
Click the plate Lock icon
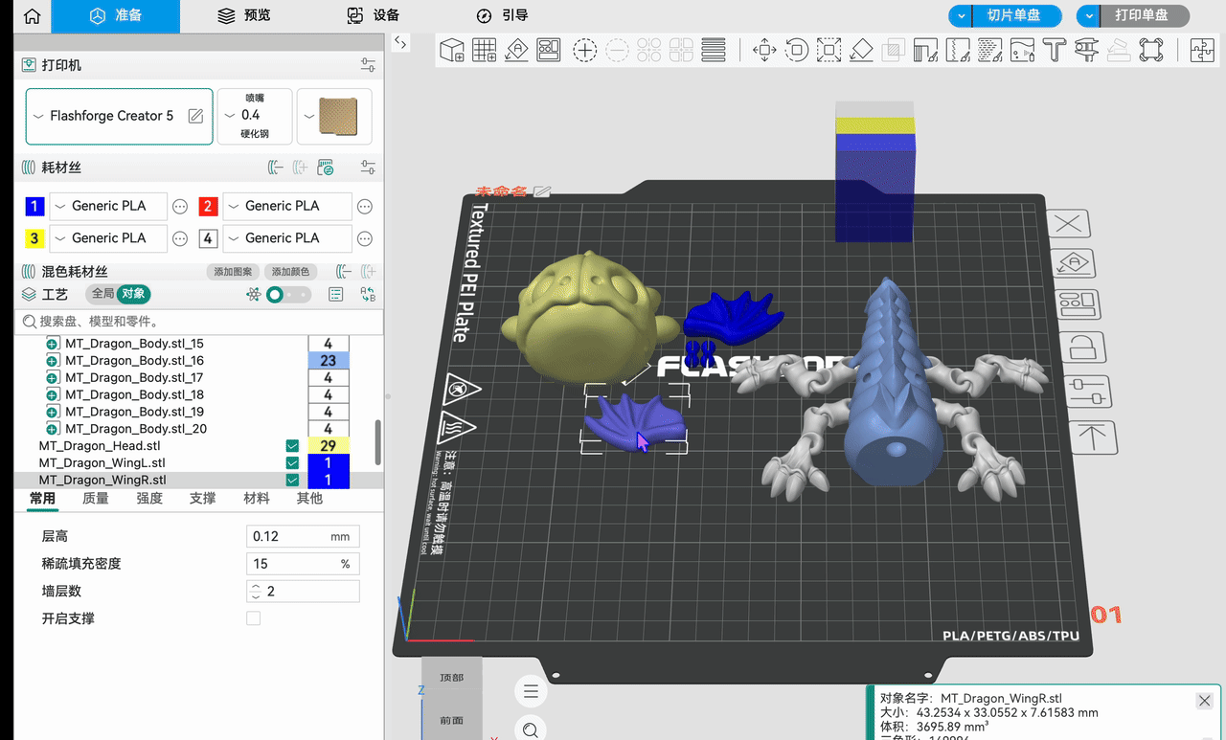click(x=1081, y=348)
